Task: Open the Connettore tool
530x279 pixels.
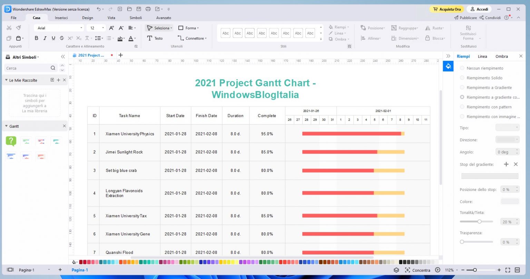Action: point(192,38)
